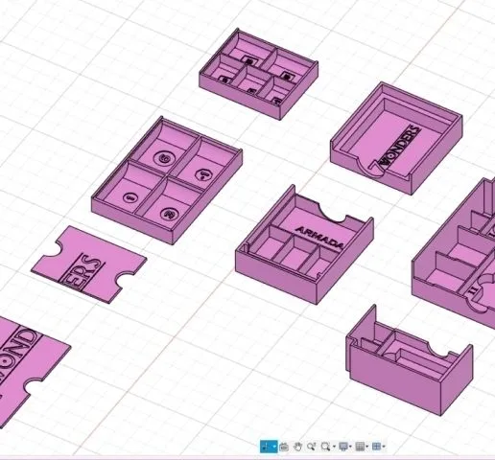495x460 pixels.
Task: Expand the Grid and Snaps dropdown arrow
Action: [x=367, y=447]
